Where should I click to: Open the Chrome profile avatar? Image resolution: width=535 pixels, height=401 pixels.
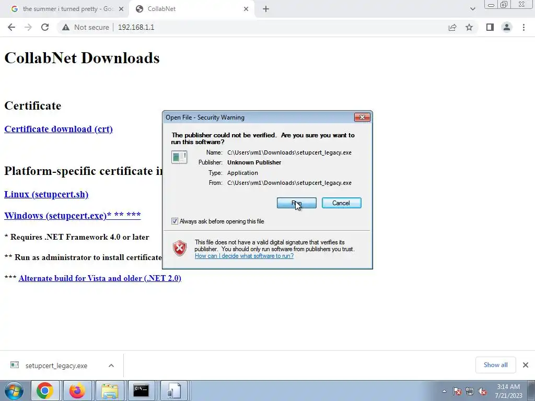point(507,27)
